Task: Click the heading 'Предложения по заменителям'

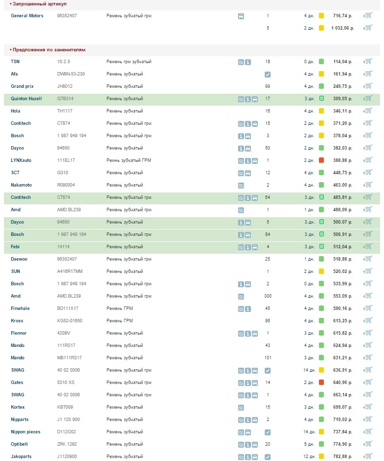Action: click(49, 50)
